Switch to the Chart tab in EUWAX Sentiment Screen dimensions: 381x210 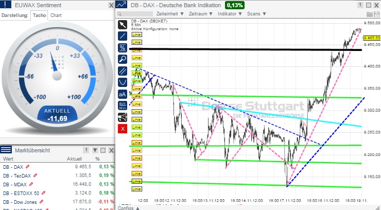pyautogui.click(x=56, y=15)
